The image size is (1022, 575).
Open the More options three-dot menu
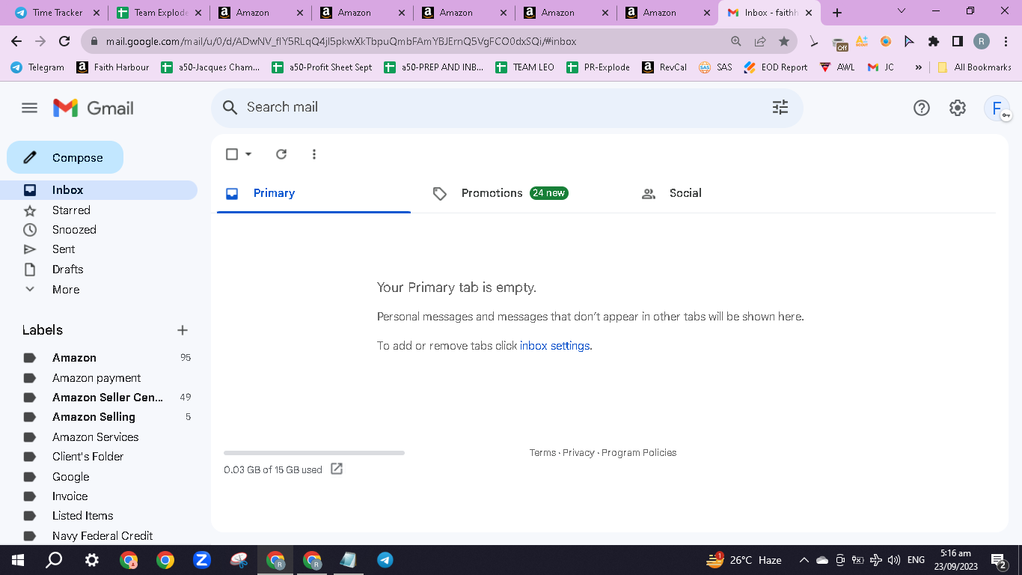pos(314,154)
